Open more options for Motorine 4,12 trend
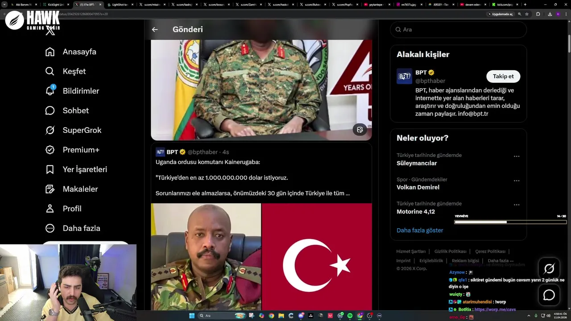 [517, 205]
